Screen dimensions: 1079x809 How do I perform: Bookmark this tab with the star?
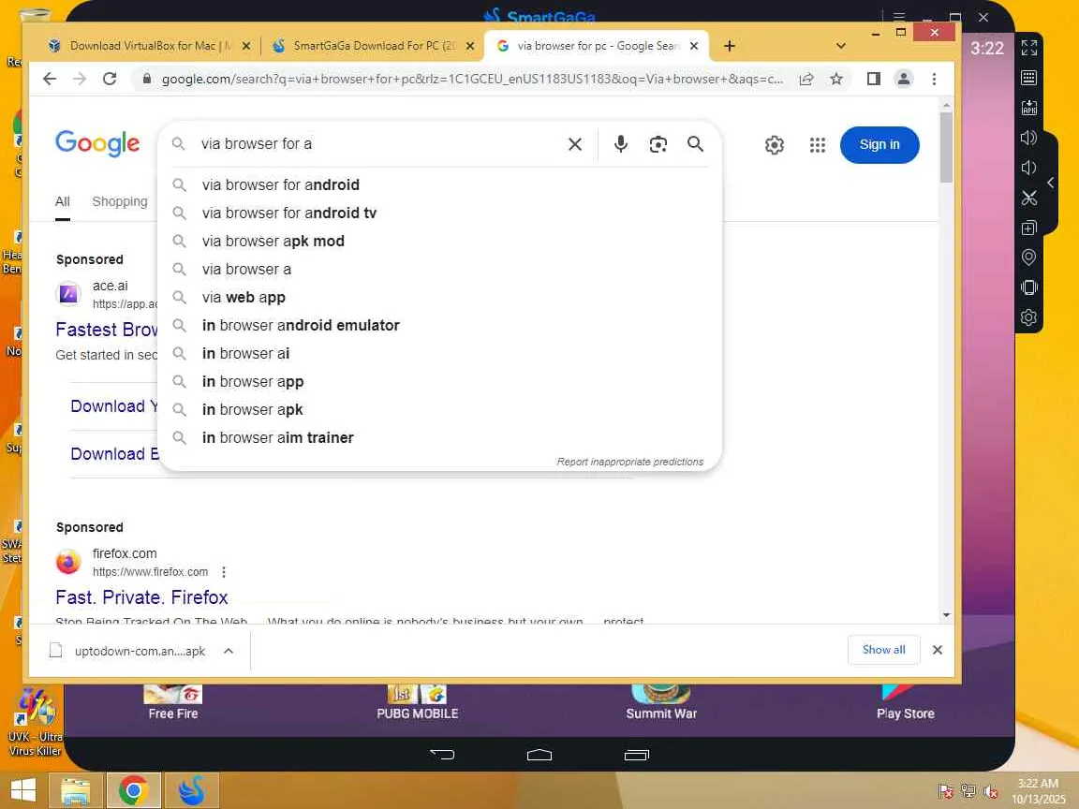click(836, 79)
